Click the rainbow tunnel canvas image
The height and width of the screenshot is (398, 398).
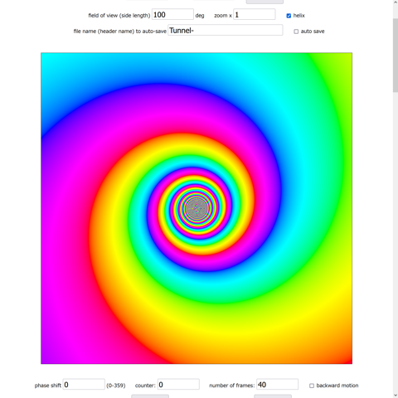197,208
